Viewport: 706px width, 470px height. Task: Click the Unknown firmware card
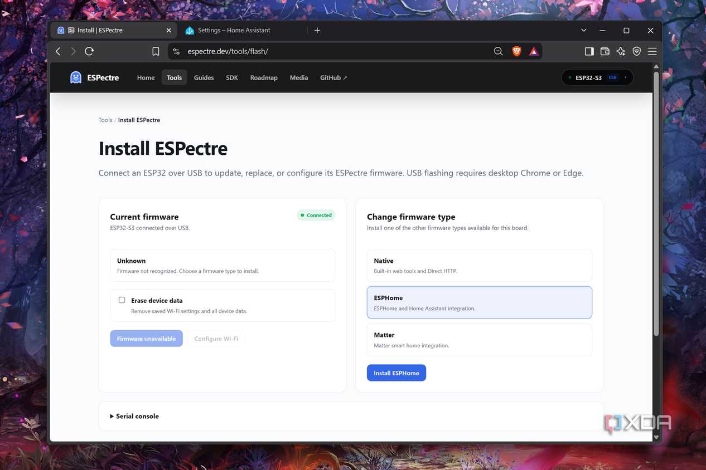[x=223, y=265]
